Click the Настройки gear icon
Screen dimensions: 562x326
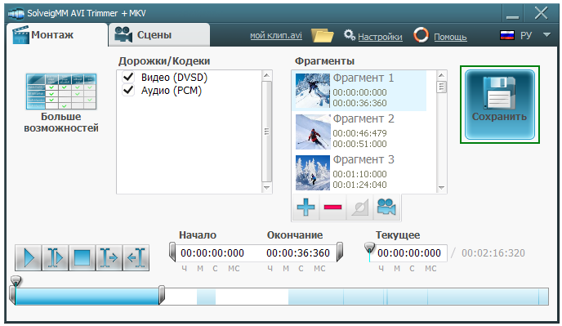pyautogui.click(x=349, y=35)
